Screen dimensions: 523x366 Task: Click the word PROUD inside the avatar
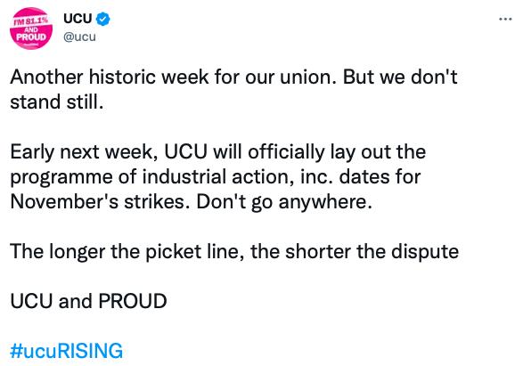click(x=31, y=37)
